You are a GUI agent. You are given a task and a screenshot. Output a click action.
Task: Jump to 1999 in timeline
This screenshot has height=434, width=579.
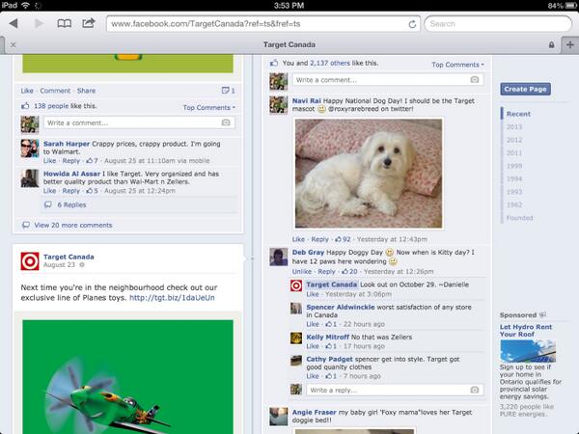pyautogui.click(x=514, y=166)
